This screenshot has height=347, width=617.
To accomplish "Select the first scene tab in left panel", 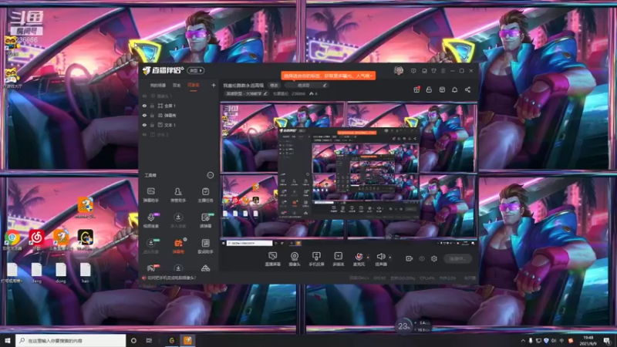I will (x=158, y=85).
